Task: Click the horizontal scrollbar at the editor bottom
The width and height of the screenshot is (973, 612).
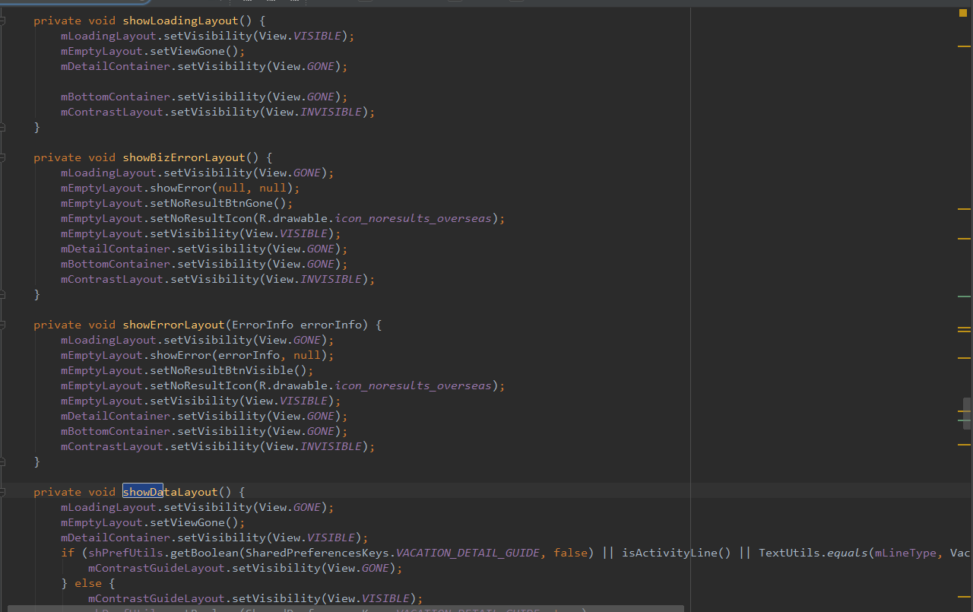Action: point(345,609)
